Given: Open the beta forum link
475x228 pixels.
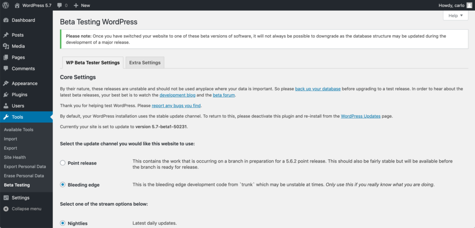Looking at the screenshot, I should (x=224, y=95).
